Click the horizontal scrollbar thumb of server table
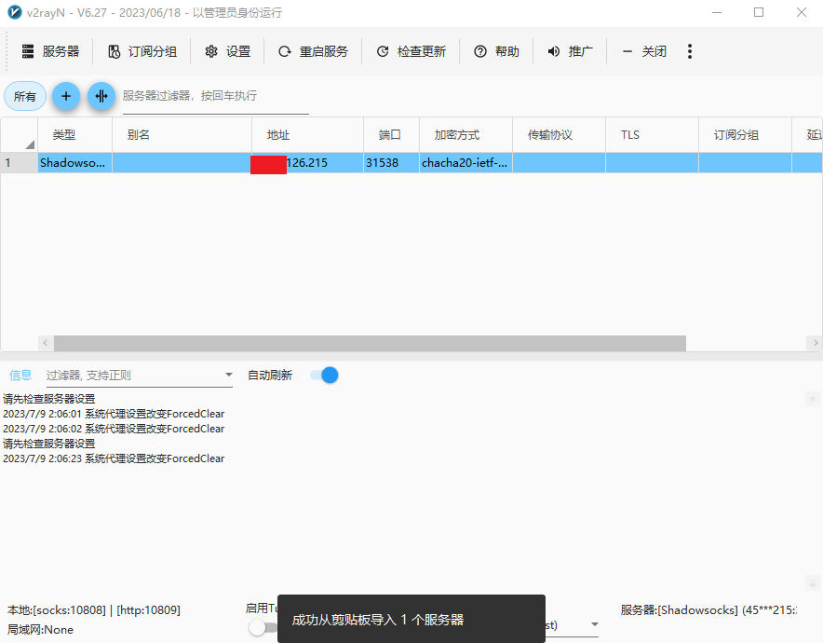Screen dimensions: 823x643 (370, 343)
